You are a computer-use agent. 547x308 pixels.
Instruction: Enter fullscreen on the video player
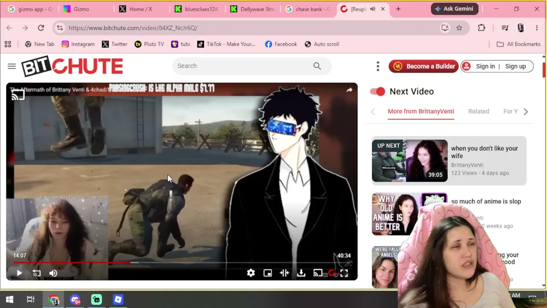344,273
